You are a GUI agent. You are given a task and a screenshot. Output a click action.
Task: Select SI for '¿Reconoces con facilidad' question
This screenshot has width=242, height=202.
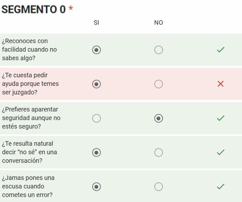[x=97, y=50]
